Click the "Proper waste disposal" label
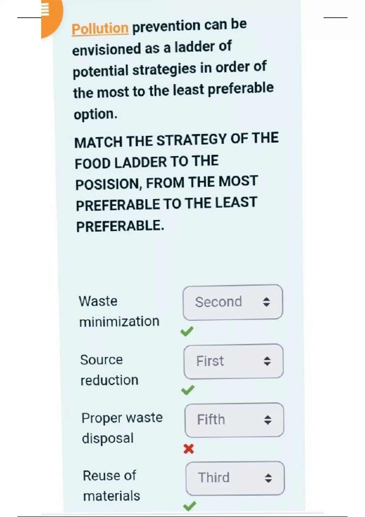Image resolution: width=365 pixels, height=517 pixels. [122, 428]
